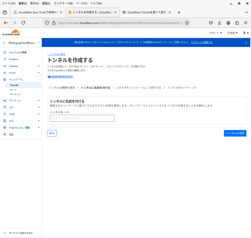251x238 pixels.
Task: Dismiss the blue survey banner
Action: 246,42
